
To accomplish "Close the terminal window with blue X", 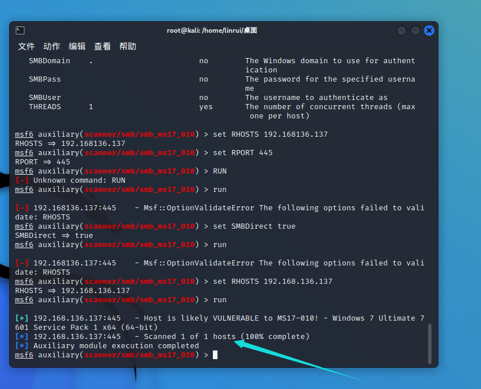I will 429,30.
